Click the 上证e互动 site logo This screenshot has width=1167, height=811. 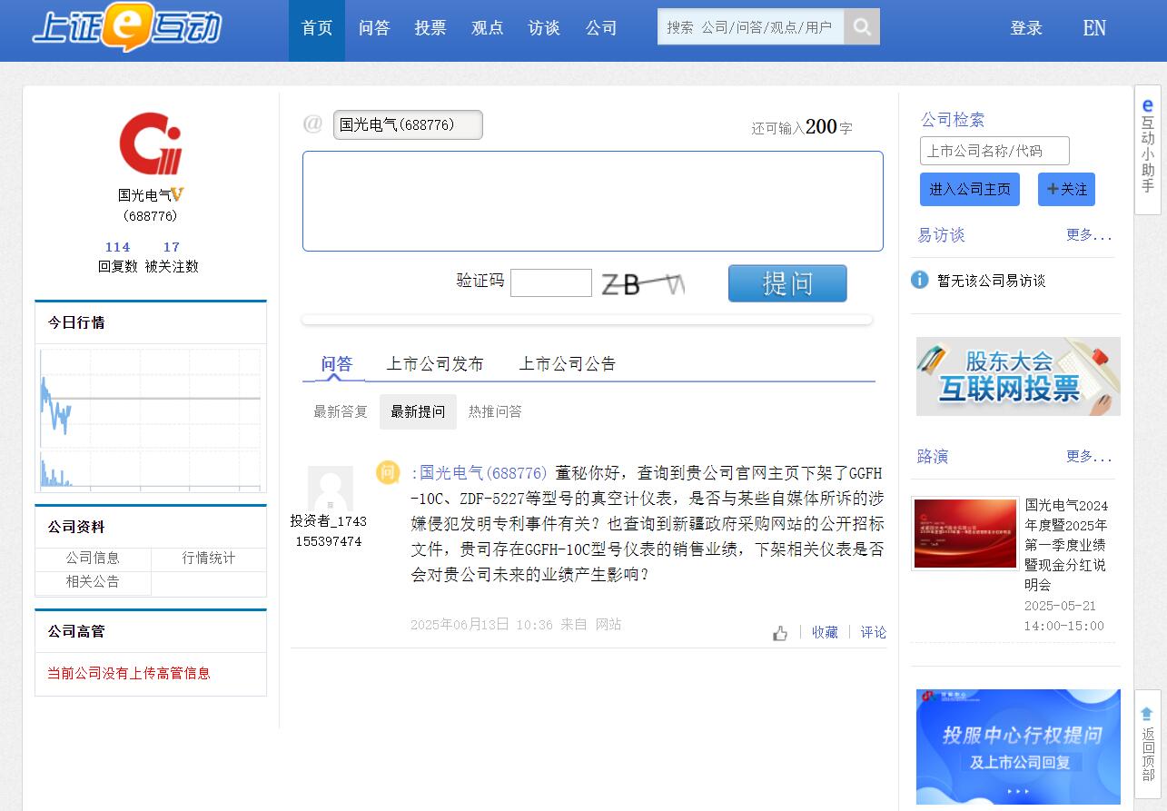(126, 27)
